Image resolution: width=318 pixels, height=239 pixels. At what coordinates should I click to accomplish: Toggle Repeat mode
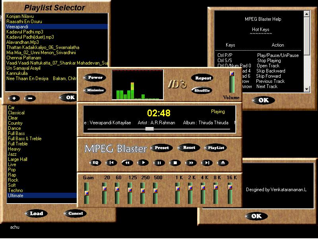[202, 78]
